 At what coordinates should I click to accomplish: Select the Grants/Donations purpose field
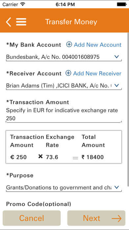tap(64, 188)
